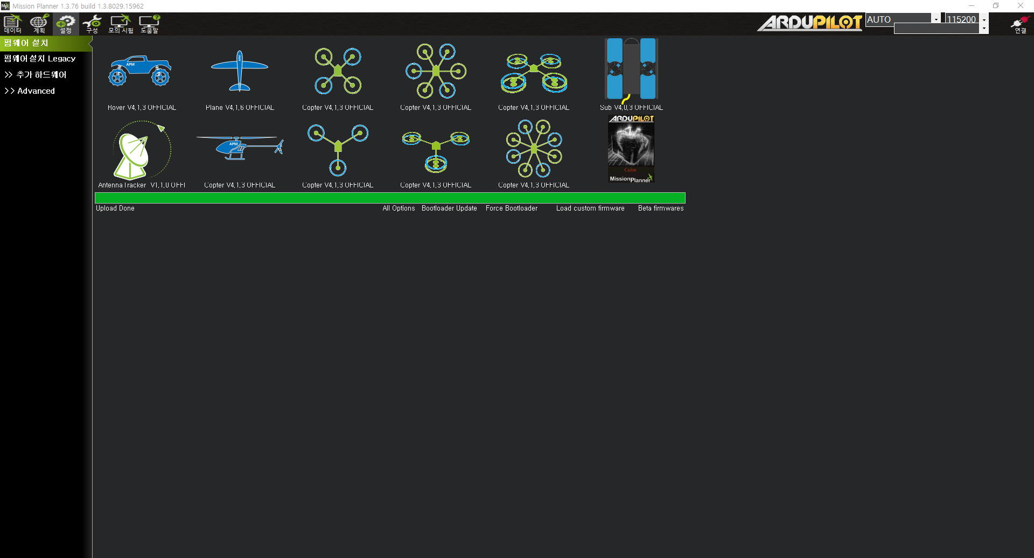Select the Plane V4.1.6 firmware icon
This screenshot has width=1034, height=558.
tap(240, 71)
